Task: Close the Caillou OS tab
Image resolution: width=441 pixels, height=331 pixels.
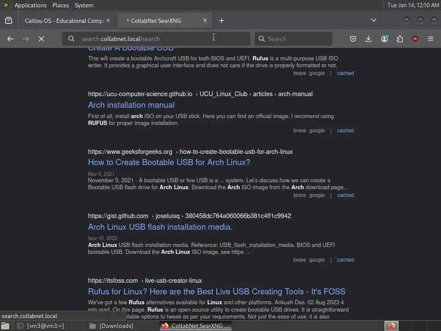Action: click(108, 21)
